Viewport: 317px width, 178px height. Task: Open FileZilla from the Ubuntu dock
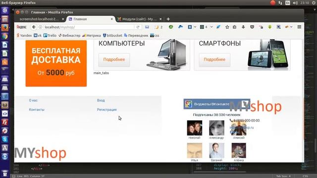[x=5, y=122]
